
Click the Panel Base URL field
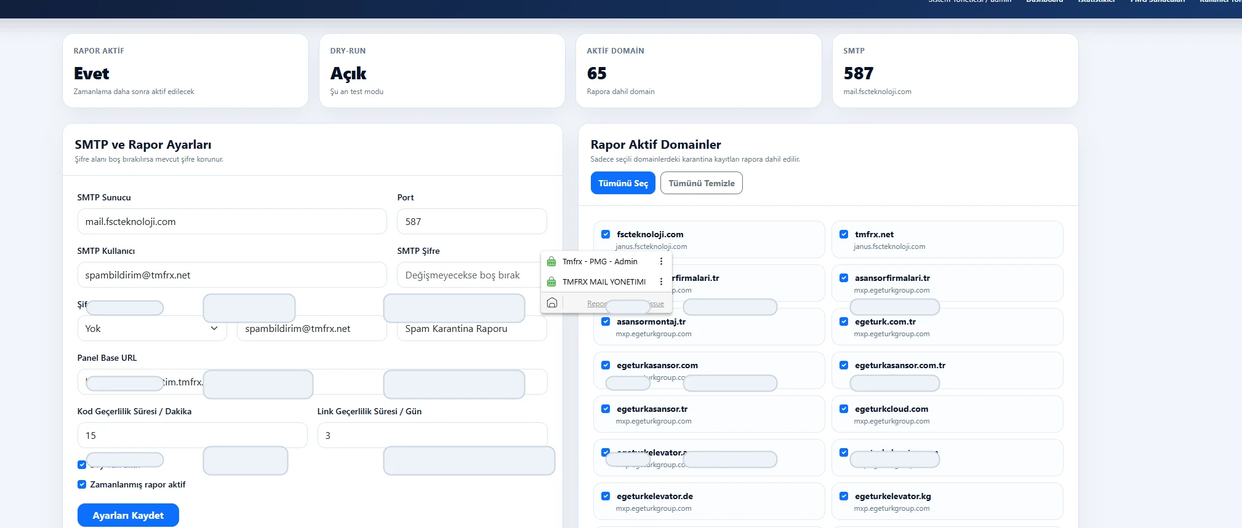point(312,382)
